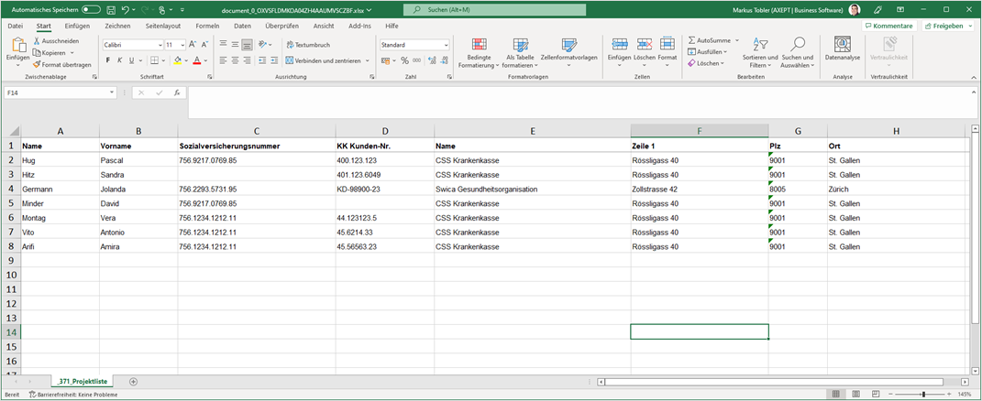Click the Suchen search box

pos(495,10)
